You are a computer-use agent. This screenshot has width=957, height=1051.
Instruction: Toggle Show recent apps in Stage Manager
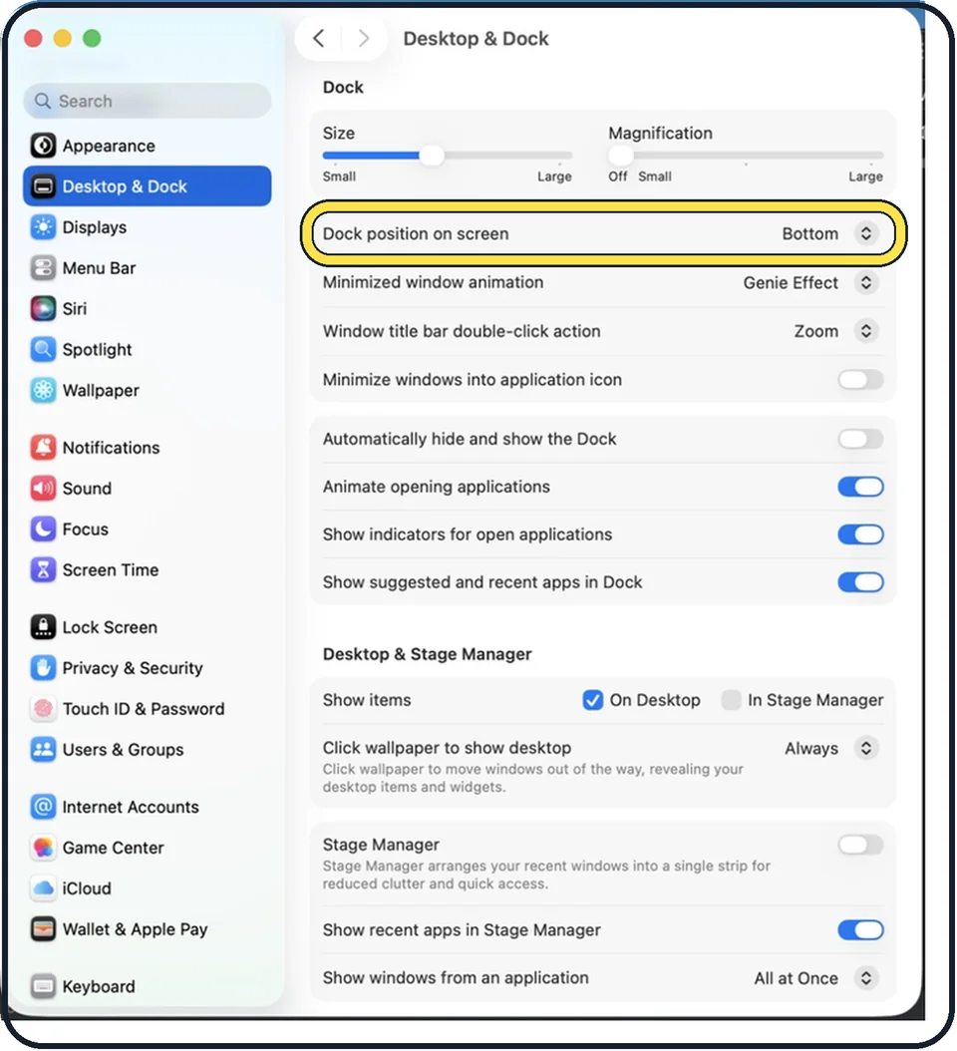tap(860, 930)
